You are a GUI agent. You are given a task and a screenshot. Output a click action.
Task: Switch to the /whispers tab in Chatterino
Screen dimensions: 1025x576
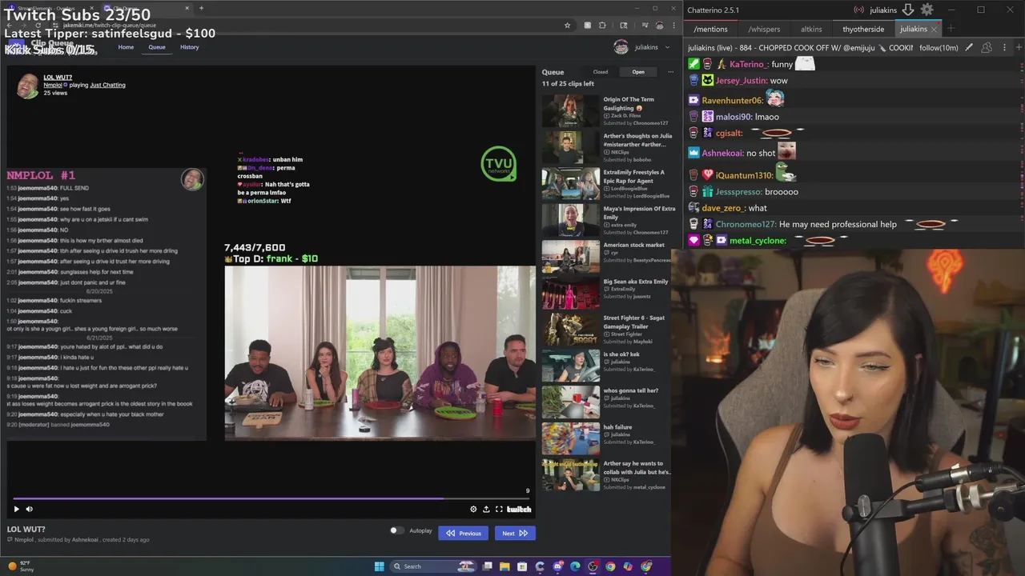764,29
